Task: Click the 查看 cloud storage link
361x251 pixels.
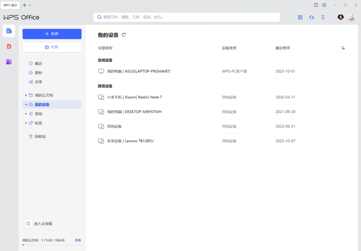Action: click(x=78, y=240)
